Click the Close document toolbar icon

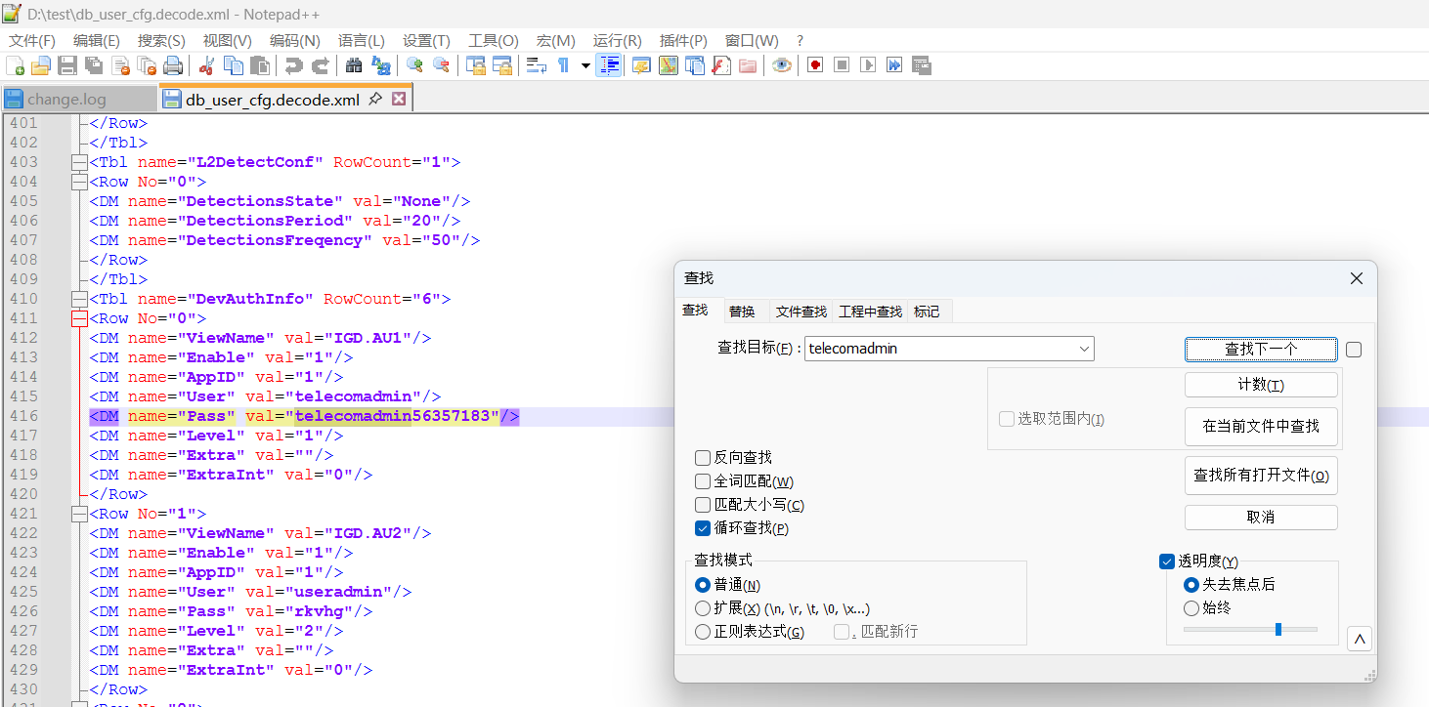point(121,65)
